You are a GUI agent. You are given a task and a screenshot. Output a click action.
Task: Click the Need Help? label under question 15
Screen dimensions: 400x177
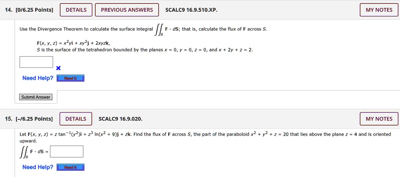click(x=38, y=167)
